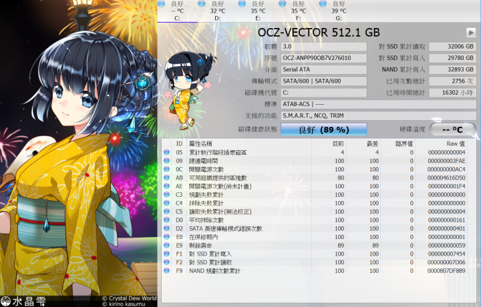Click the blue status icon for attribute D2
Screen dimensions: 481x307
(166, 228)
